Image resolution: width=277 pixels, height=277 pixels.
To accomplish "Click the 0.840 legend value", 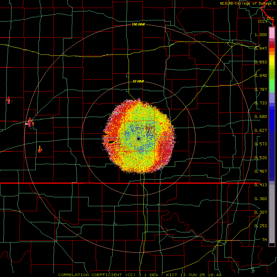I will pos(261,76).
